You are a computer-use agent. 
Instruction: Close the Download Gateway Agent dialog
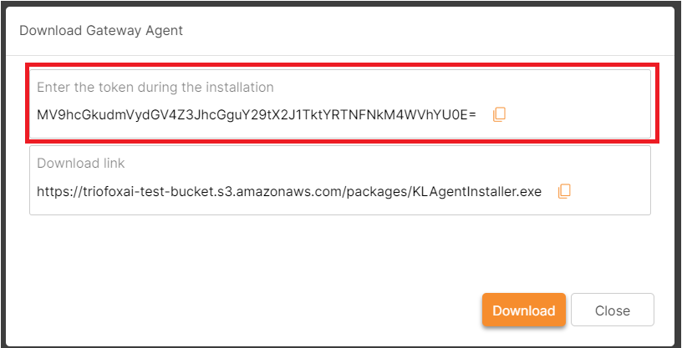pyautogui.click(x=613, y=310)
